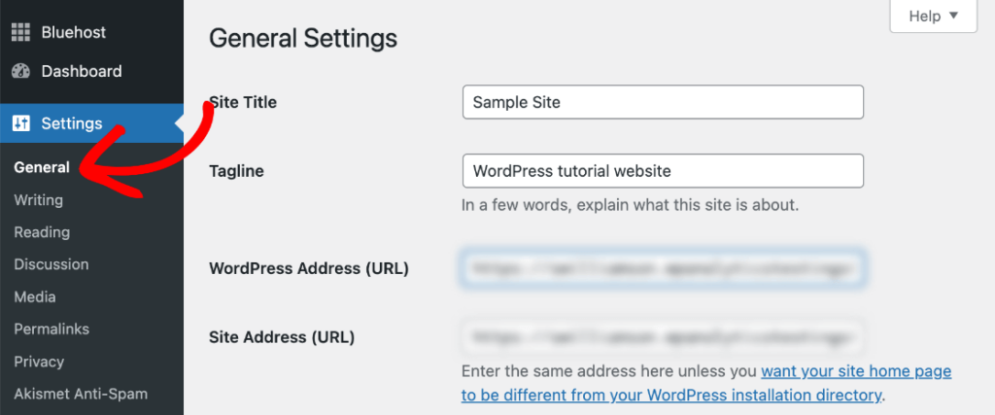Open Reading settings page
This screenshot has width=995, height=415.
pyautogui.click(x=42, y=232)
